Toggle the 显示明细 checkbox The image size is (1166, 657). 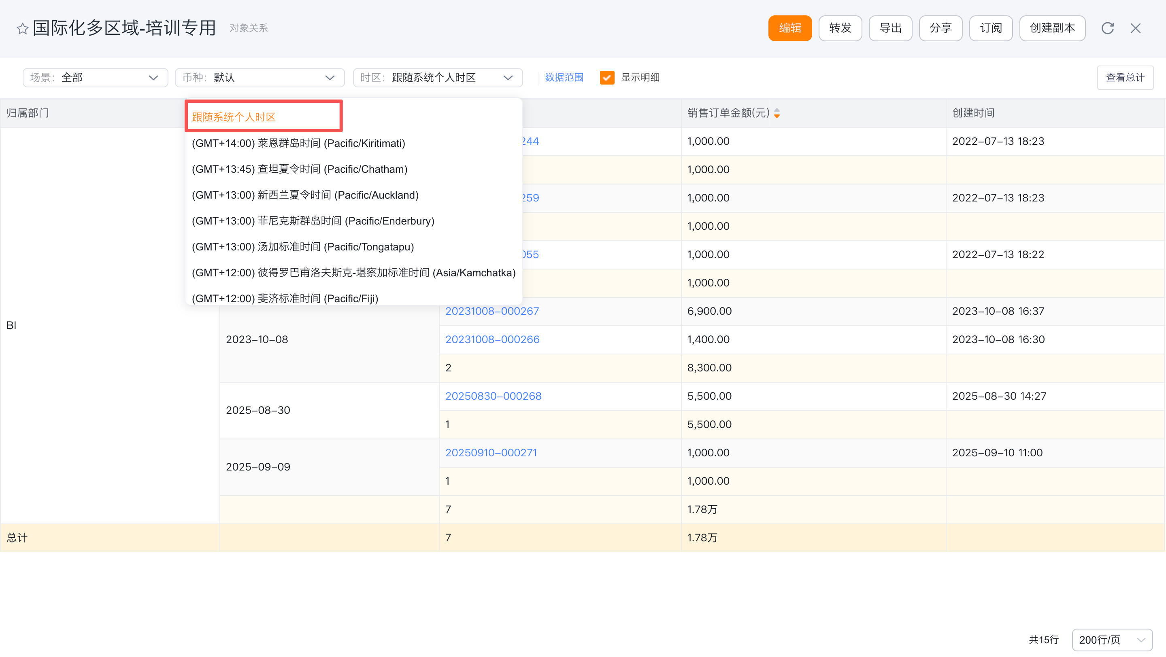pyautogui.click(x=606, y=78)
